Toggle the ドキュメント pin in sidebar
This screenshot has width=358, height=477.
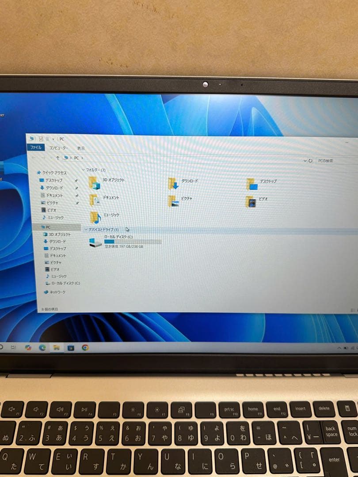(76, 195)
